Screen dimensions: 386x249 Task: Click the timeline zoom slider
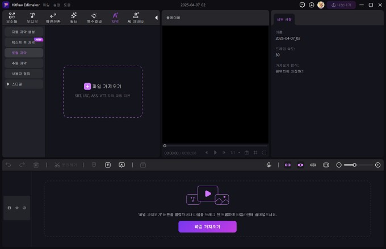[358, 165]
